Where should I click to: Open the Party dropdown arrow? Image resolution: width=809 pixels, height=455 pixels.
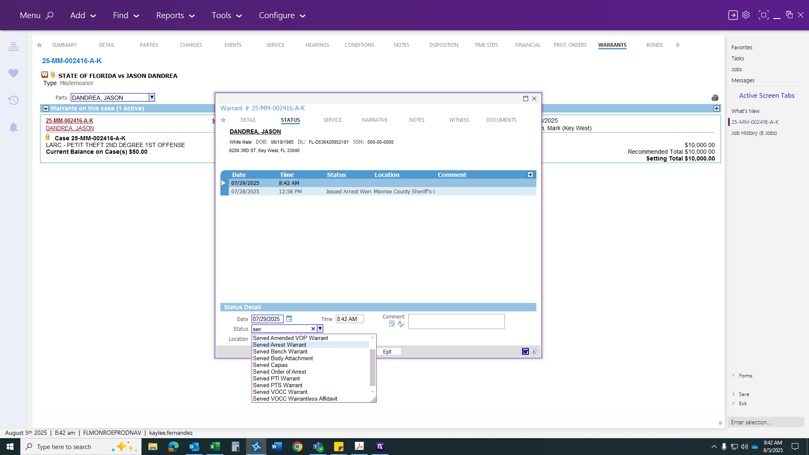click(152, 97)
